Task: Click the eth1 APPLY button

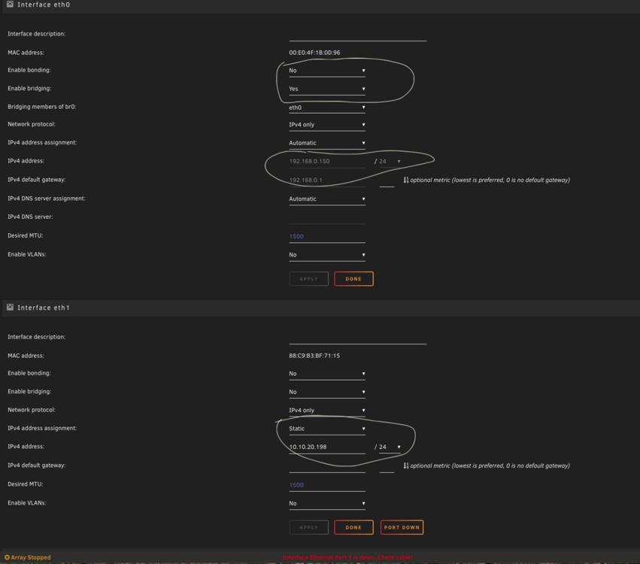Action: [x=309, y=527]
